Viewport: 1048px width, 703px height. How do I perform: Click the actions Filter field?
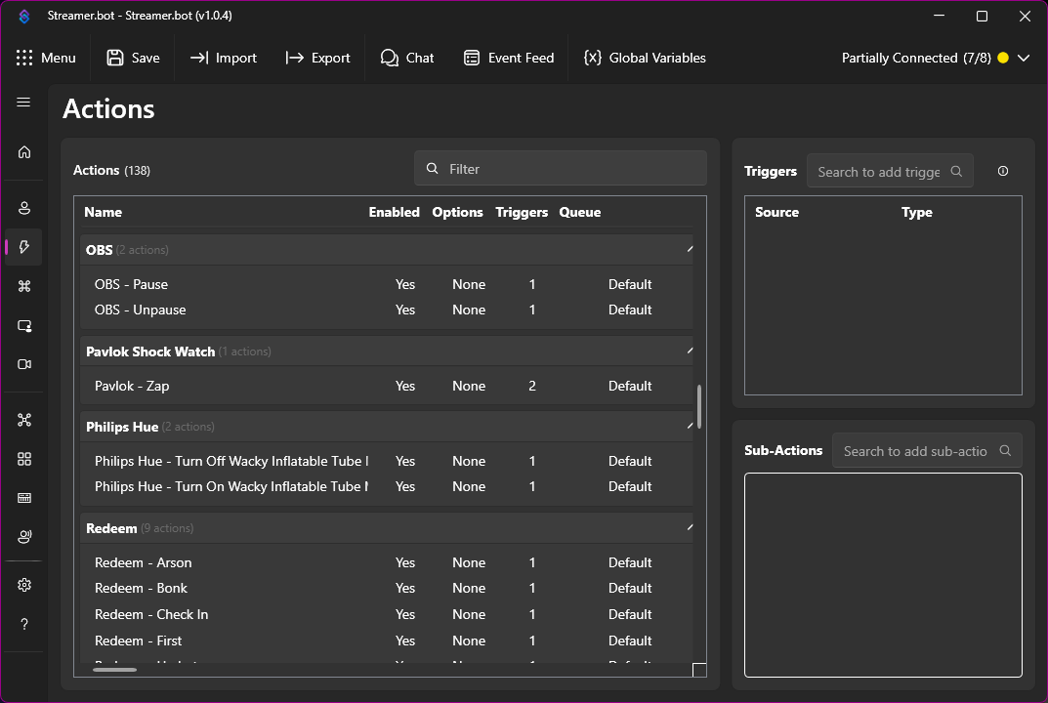(560, 168)
